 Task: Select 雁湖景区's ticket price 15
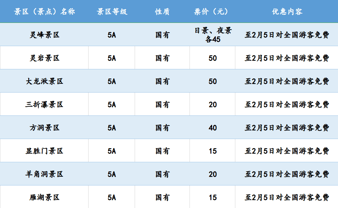212,198
